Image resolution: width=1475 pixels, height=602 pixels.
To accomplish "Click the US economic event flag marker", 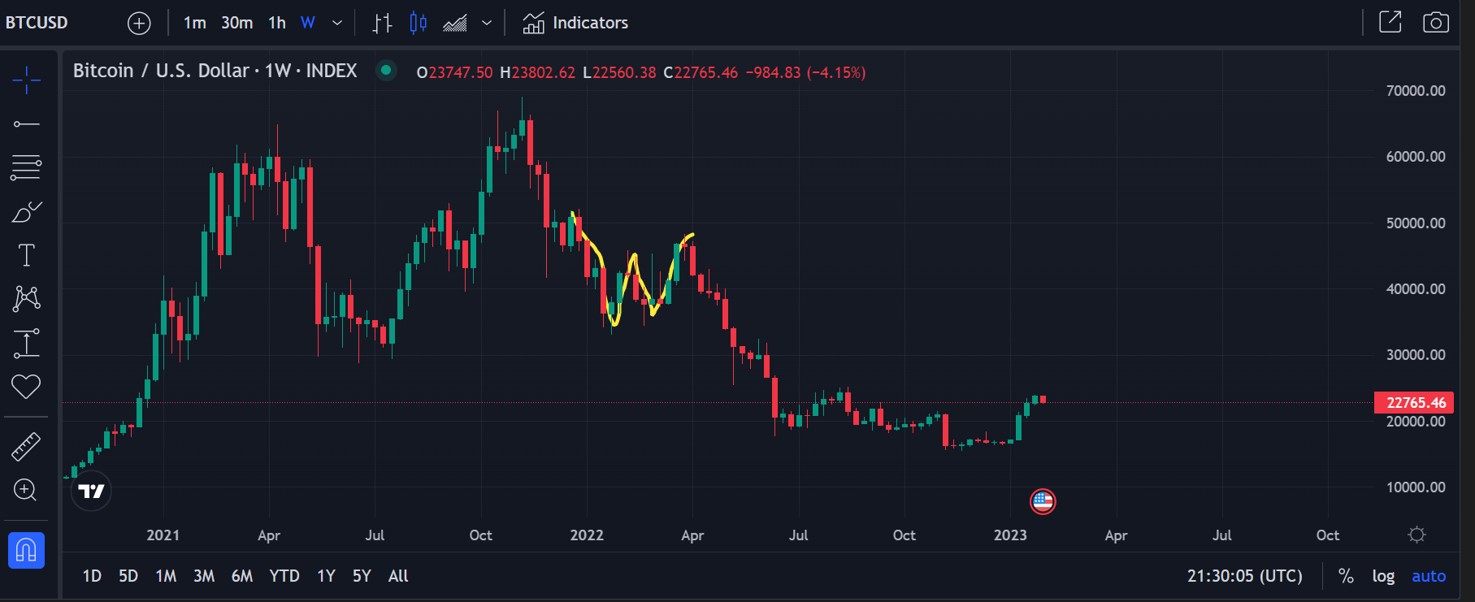I will point(1043,501).
